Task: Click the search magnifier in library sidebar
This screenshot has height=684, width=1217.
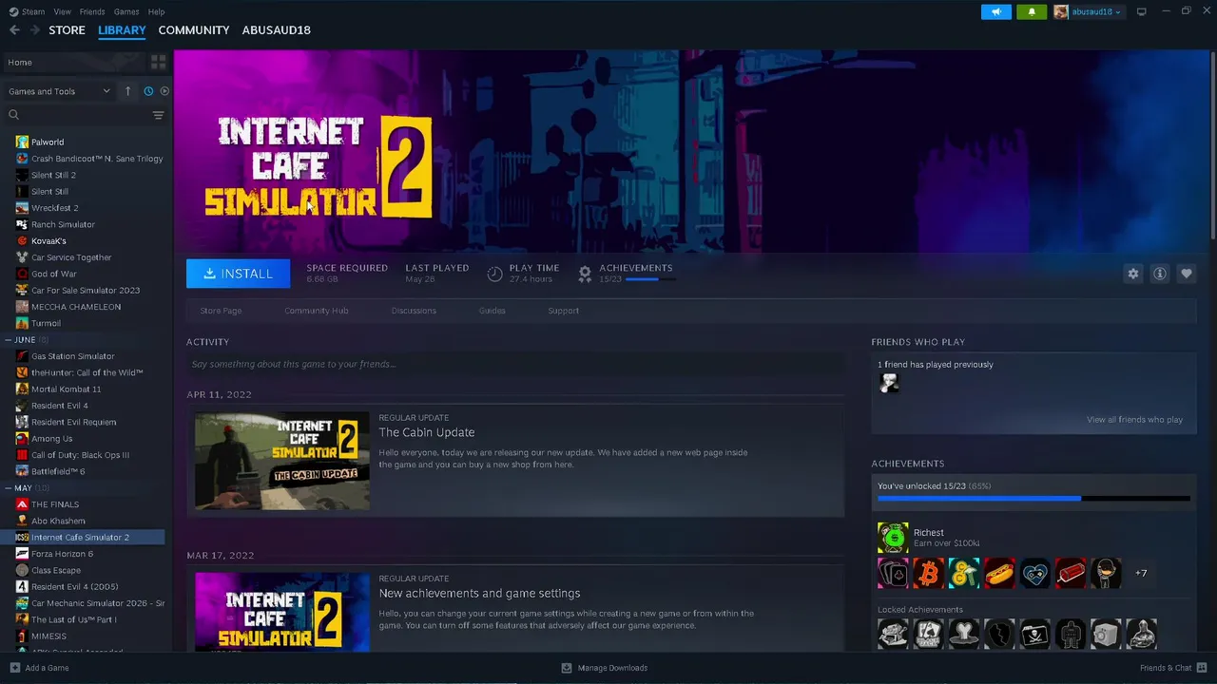Action: (x=14, y=115)
